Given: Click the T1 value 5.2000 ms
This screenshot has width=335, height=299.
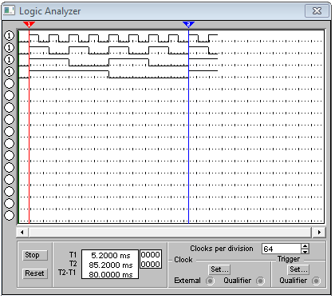Looking at the screenshot, I should (111, 256).
